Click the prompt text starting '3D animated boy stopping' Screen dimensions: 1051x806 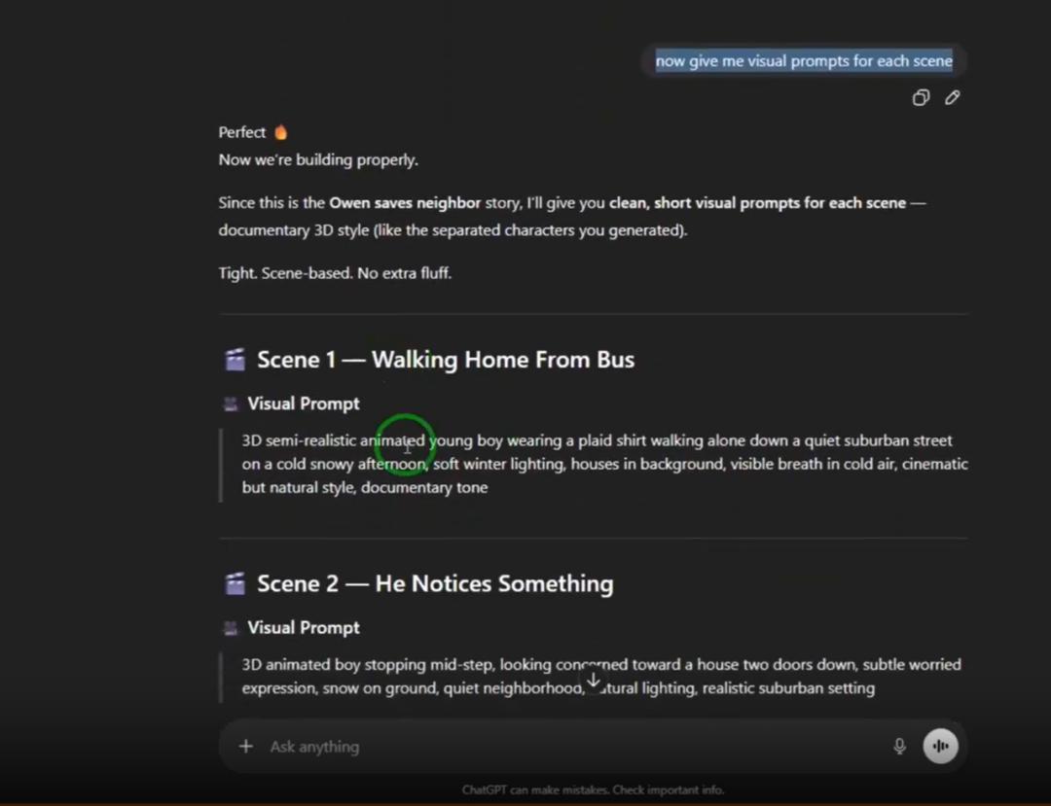[x=601, y=676]
